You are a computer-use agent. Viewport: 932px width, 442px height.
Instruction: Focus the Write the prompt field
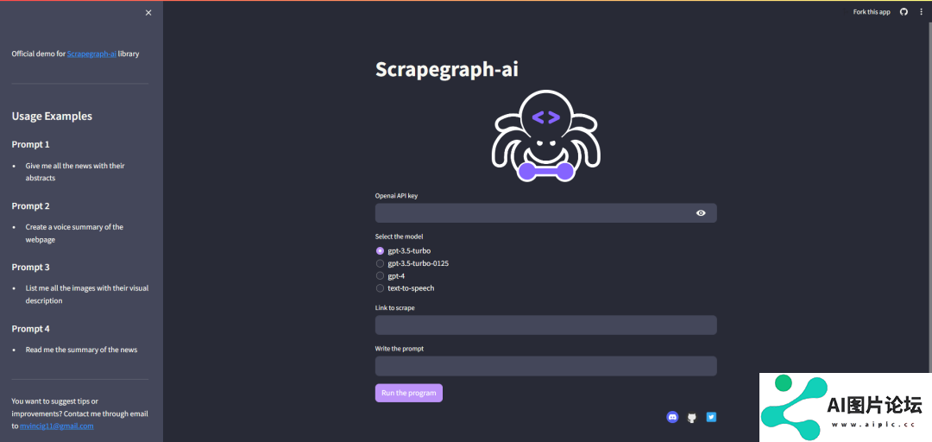click(x=545, y=366)
